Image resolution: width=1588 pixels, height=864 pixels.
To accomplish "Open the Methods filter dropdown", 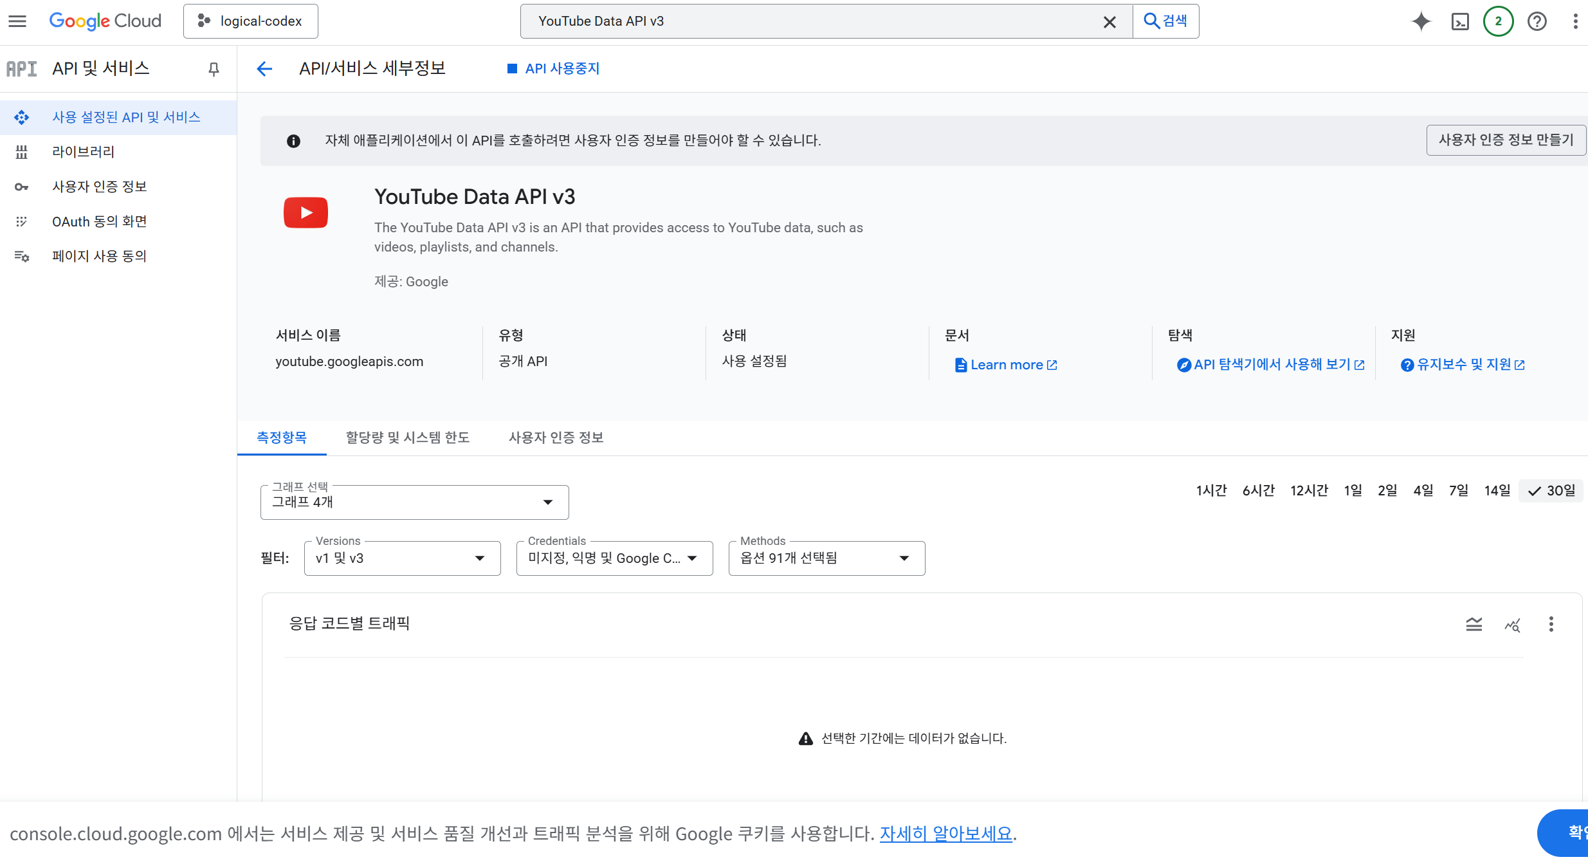I will (x=826, y=558).
